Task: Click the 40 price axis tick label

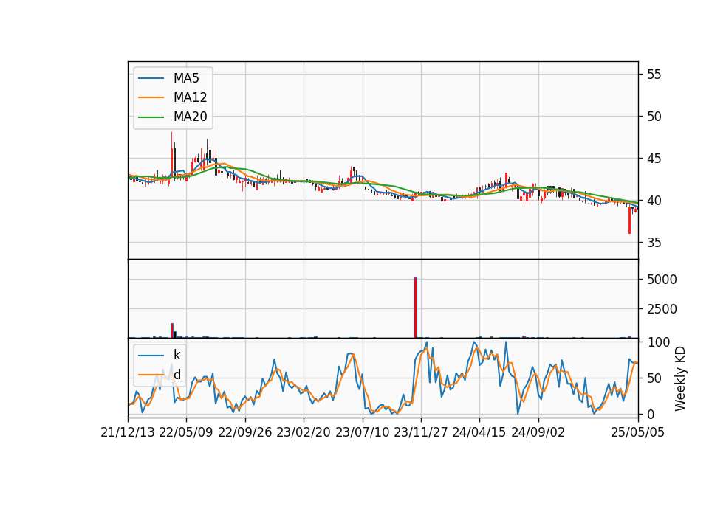Action: pos(654,201)
